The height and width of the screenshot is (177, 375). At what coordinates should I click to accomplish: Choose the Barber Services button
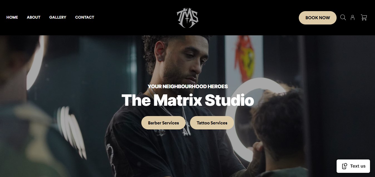click(163, 123)
